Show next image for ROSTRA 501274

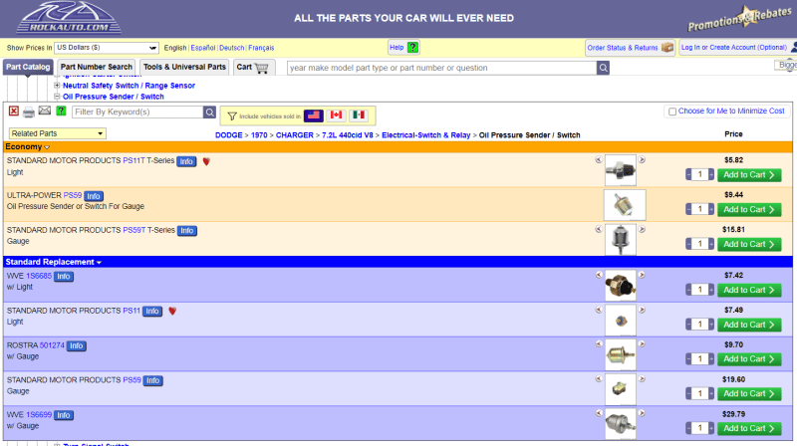pyautogui.click(x=642, y=343)
